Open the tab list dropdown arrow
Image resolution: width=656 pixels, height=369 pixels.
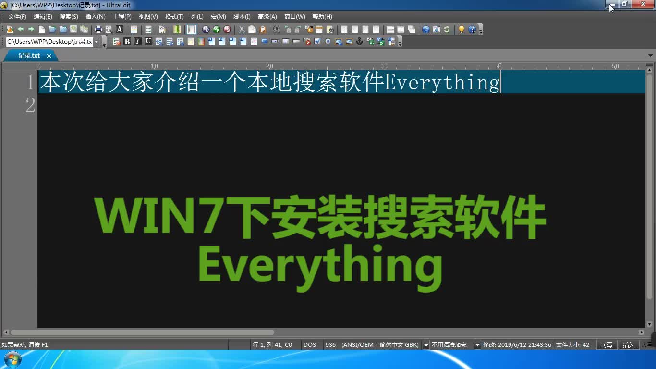coord(650,56)
